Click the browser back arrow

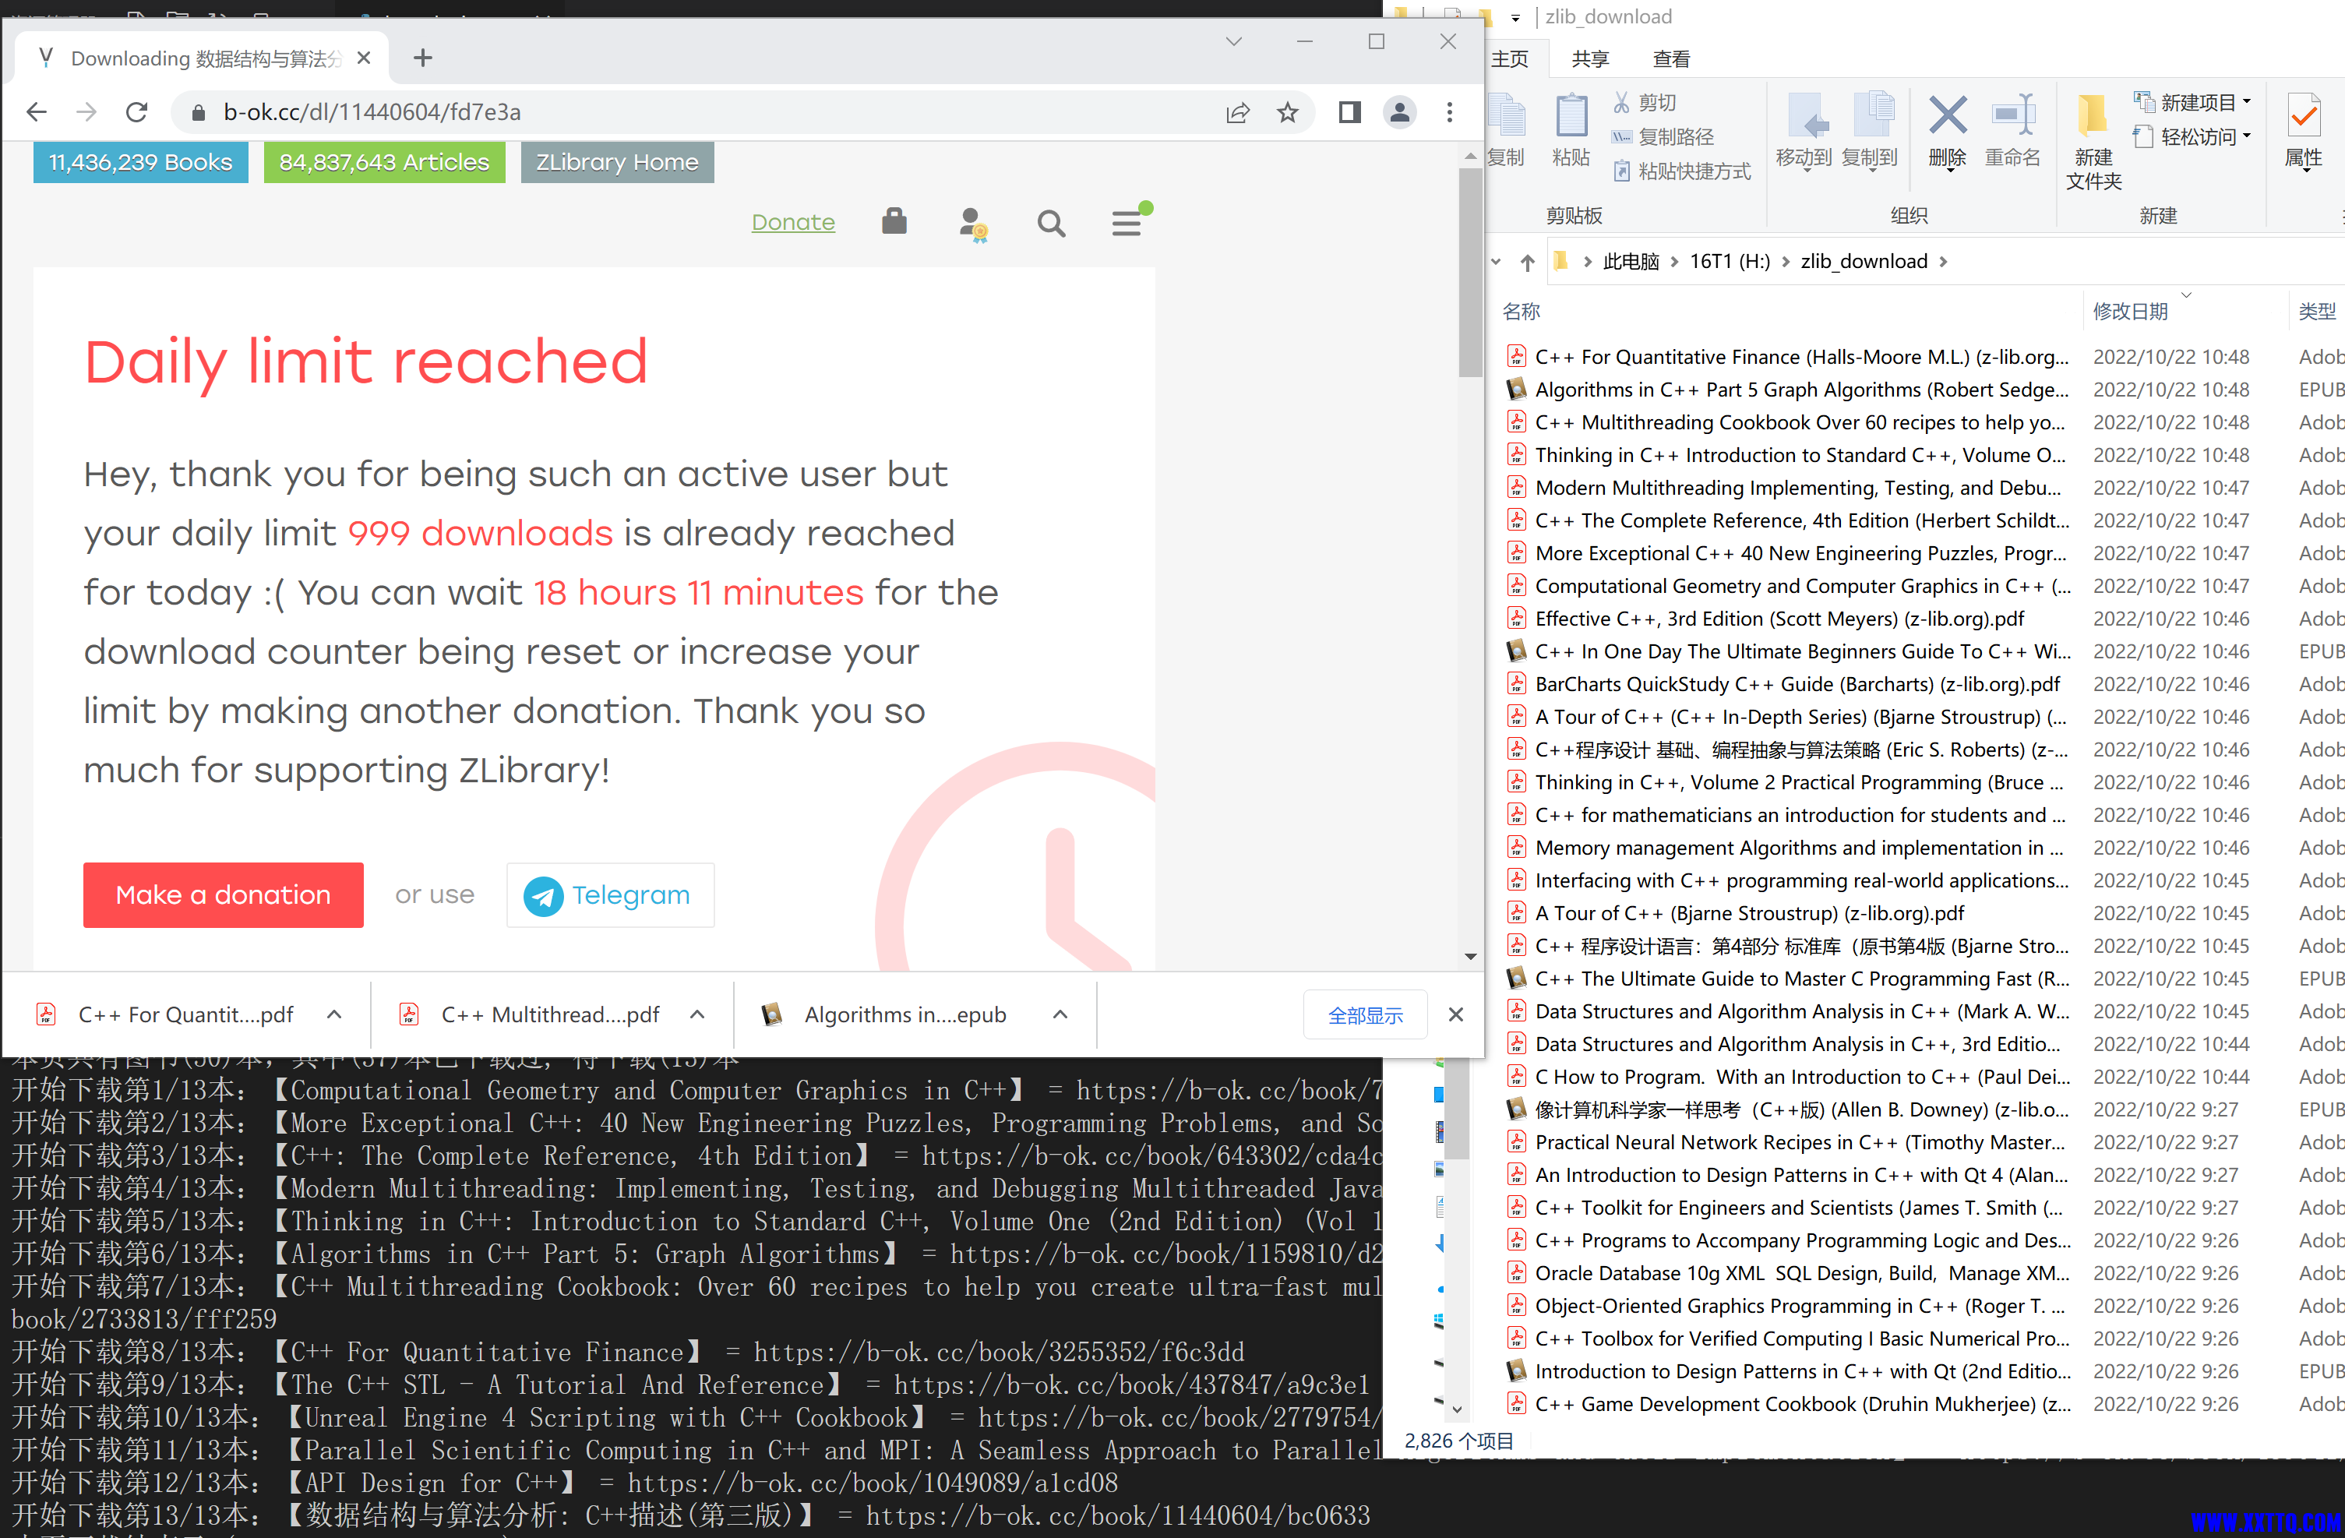37,112
